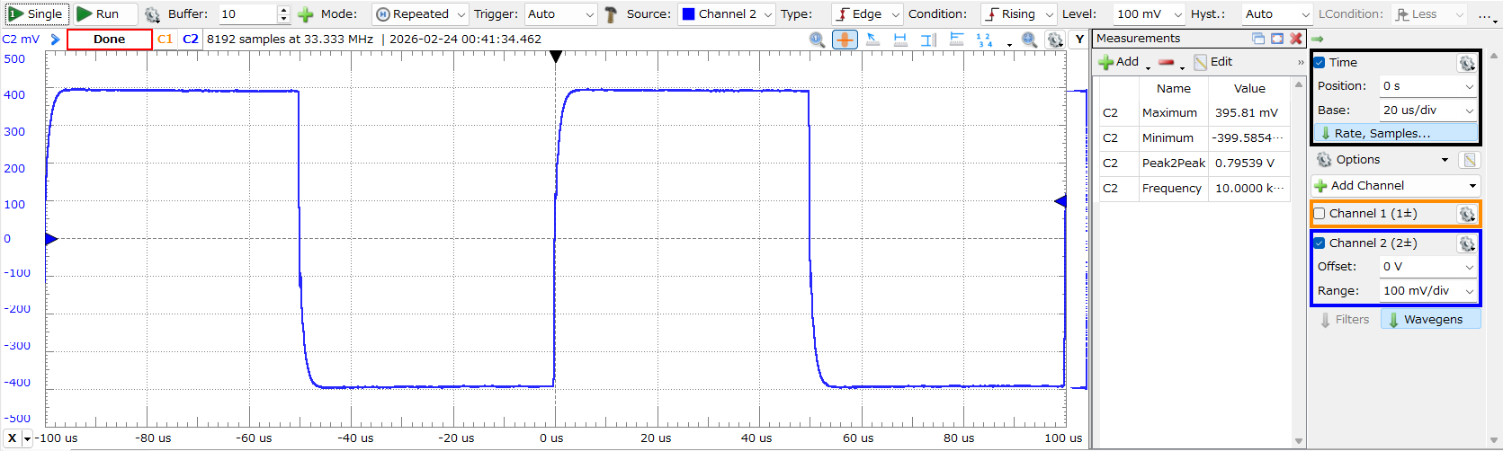Start acquisition with the Run button

point(98,13)
